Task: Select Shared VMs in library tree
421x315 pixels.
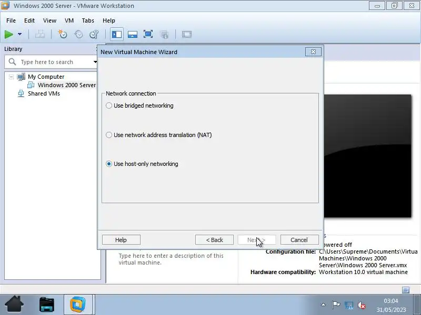Action: 44,93
